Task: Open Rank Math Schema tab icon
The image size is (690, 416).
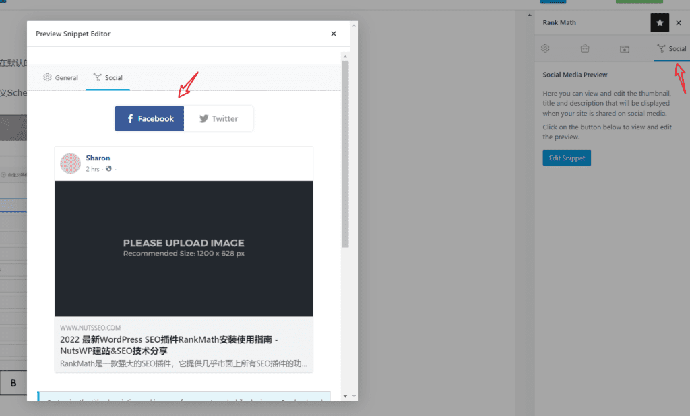Action: [x=625, y=49]
